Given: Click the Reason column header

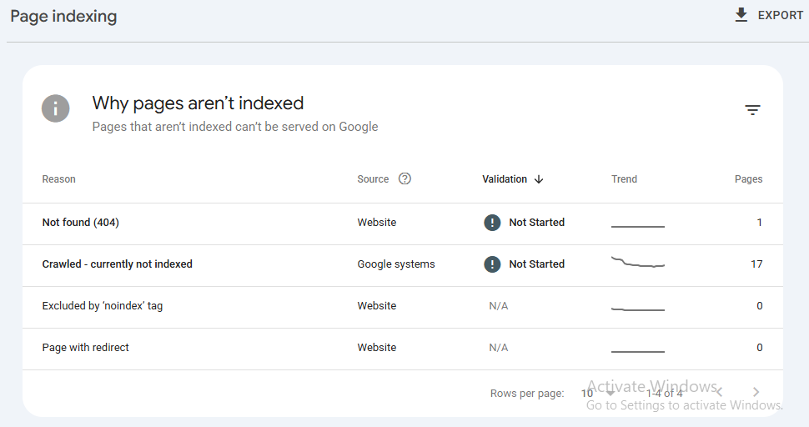Looking at the screenshot, I should 59,179.
